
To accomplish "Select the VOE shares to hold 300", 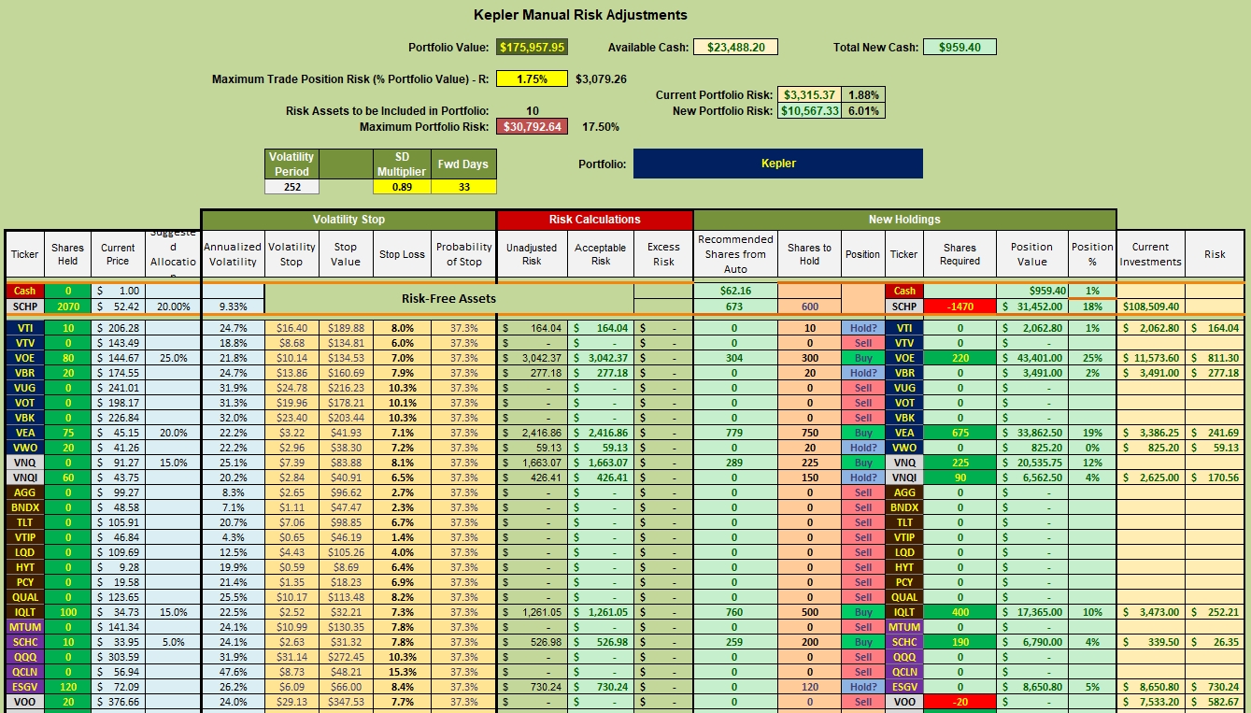I will tap(809, 358).
